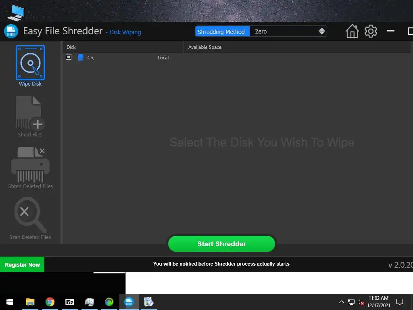
Task: Open the disc installer taskbar icon
Action: pyautogui.click(x=148, y=302)
